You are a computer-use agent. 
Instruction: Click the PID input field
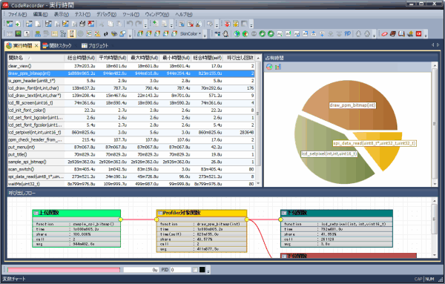coord(181,269)
